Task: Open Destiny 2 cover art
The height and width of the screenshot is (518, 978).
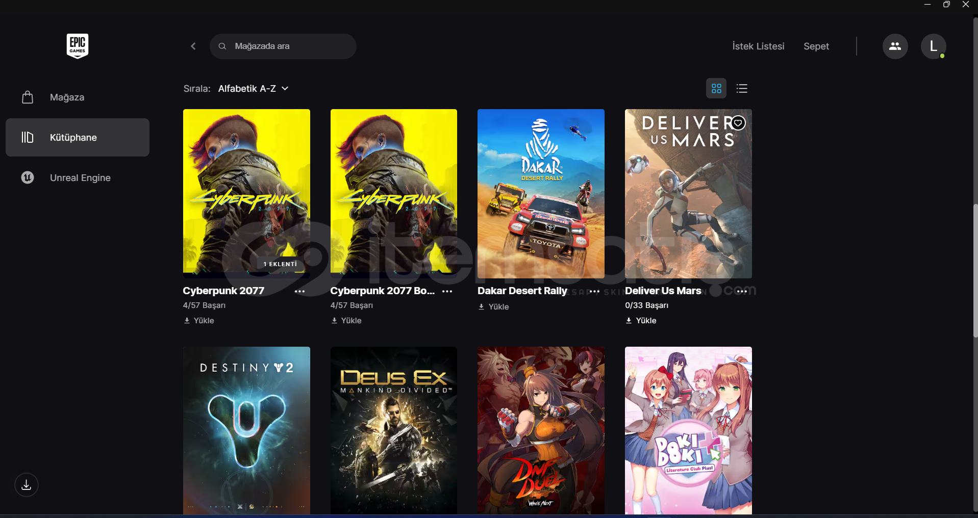Action: (246, 431)
